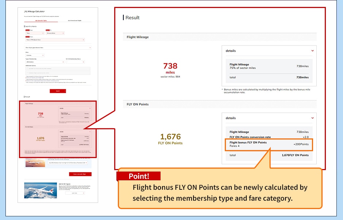This screenshot has width=343, height=220.
Task: Collapse the FLY ON Points details chevron in enlarged panel
Action: click(312, 118)
